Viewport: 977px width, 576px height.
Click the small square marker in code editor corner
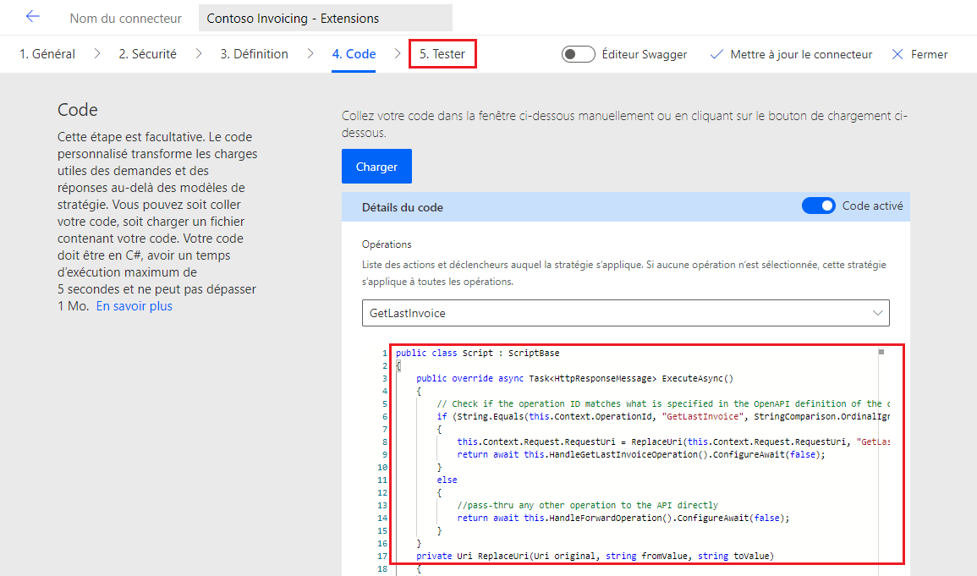881,351
